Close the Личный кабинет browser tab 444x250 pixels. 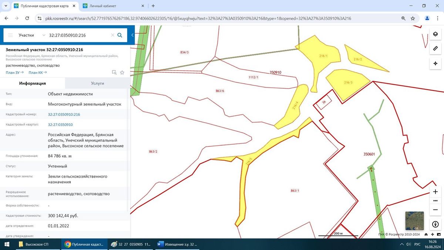(x=142, y=6)
